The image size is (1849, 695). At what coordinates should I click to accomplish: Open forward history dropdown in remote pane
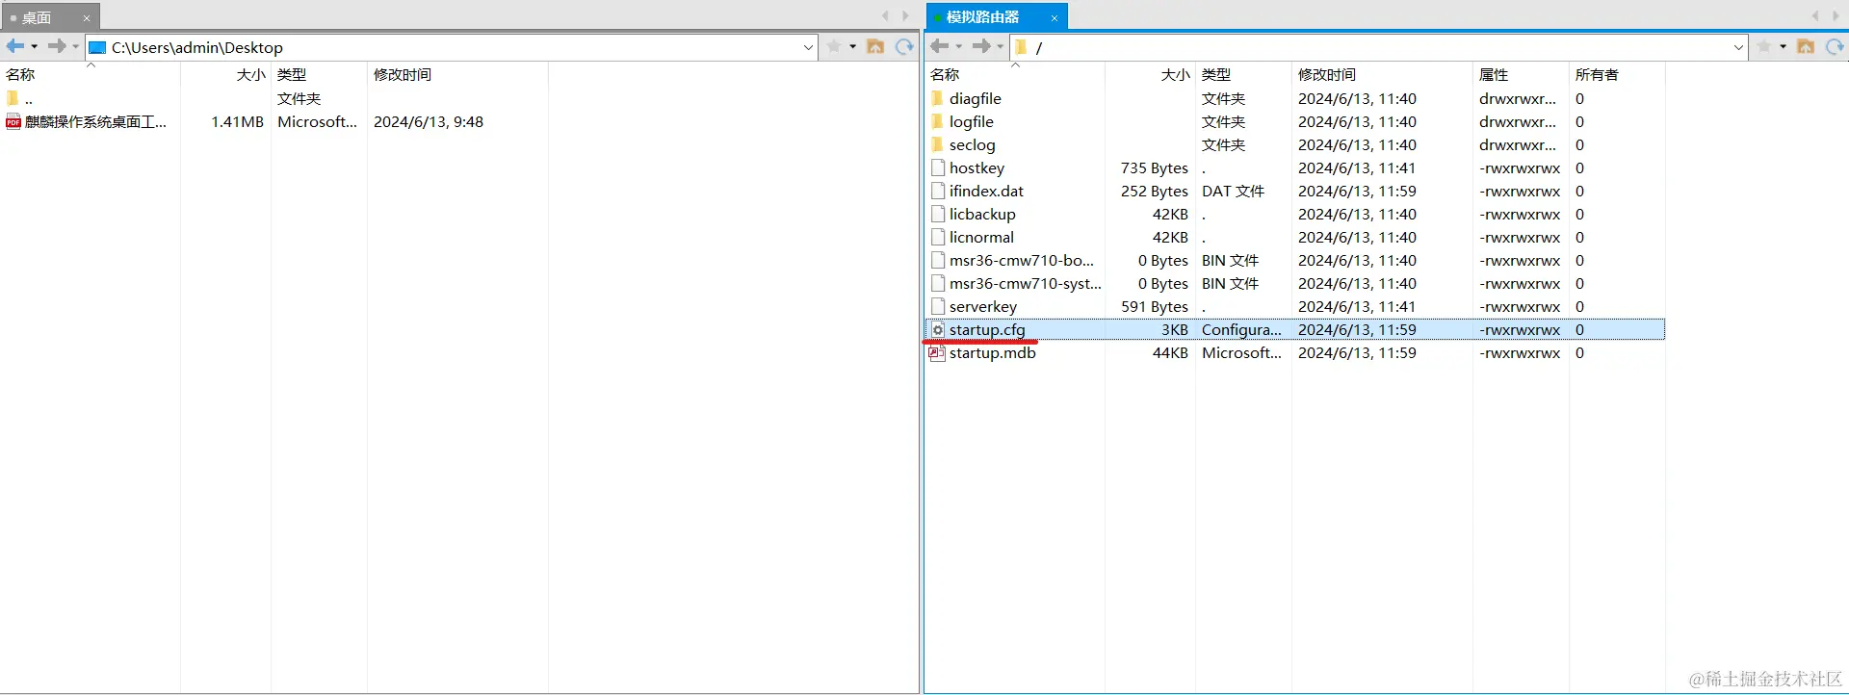pos(1000,46)
